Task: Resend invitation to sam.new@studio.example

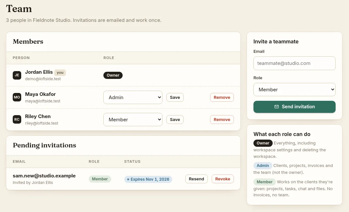Action: tap(196, 179)
